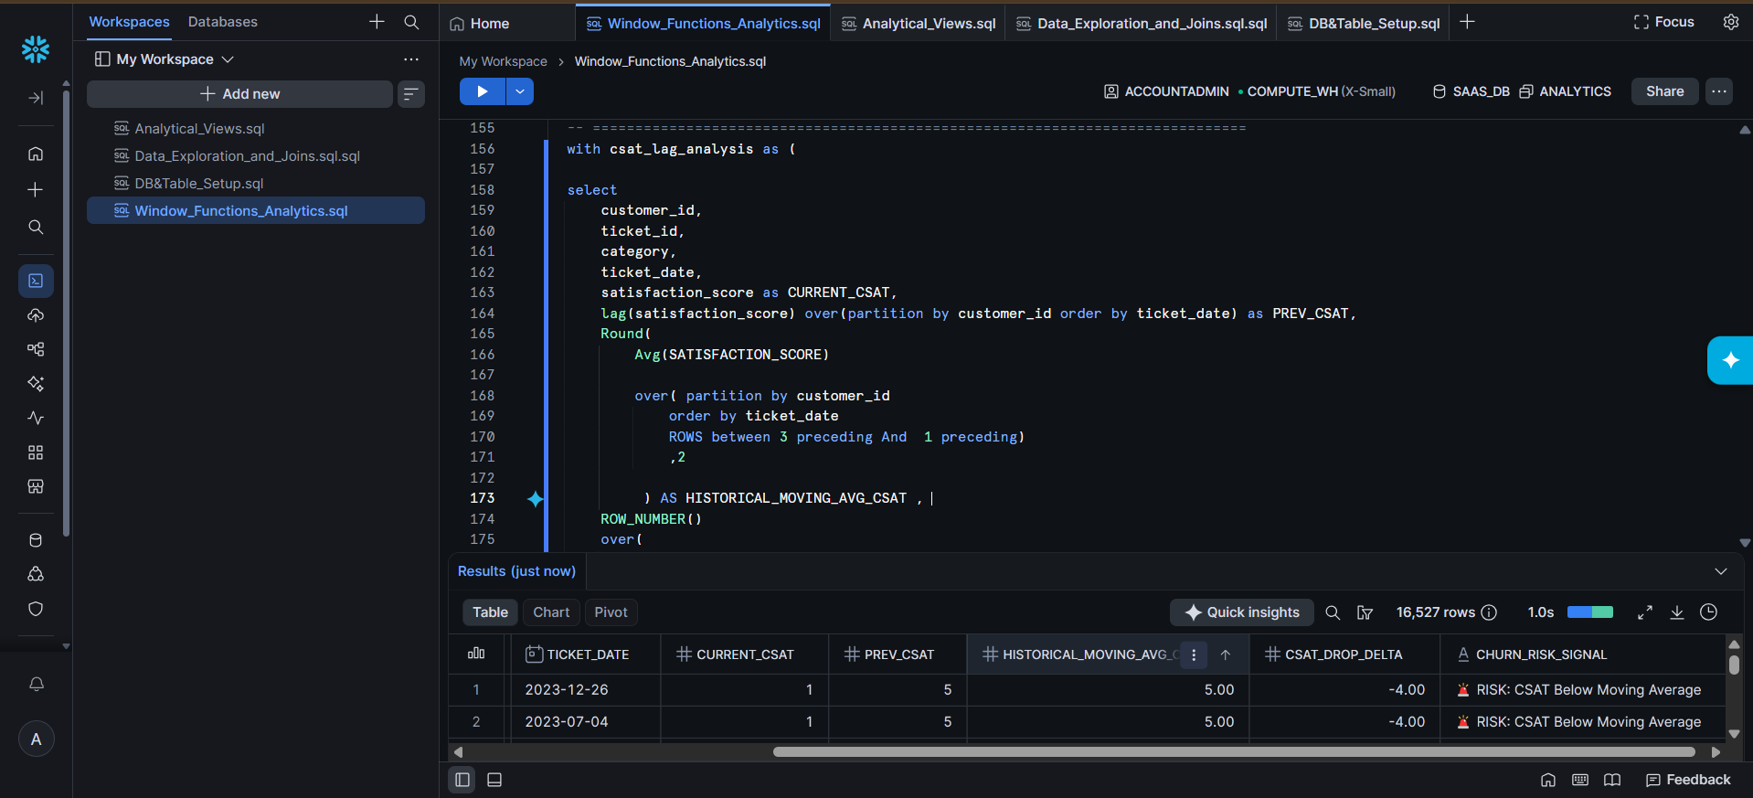Screen dimensions: 1753x798
Task: Open the more actions ellipsis beside Share
Action: pos(1719,91)
